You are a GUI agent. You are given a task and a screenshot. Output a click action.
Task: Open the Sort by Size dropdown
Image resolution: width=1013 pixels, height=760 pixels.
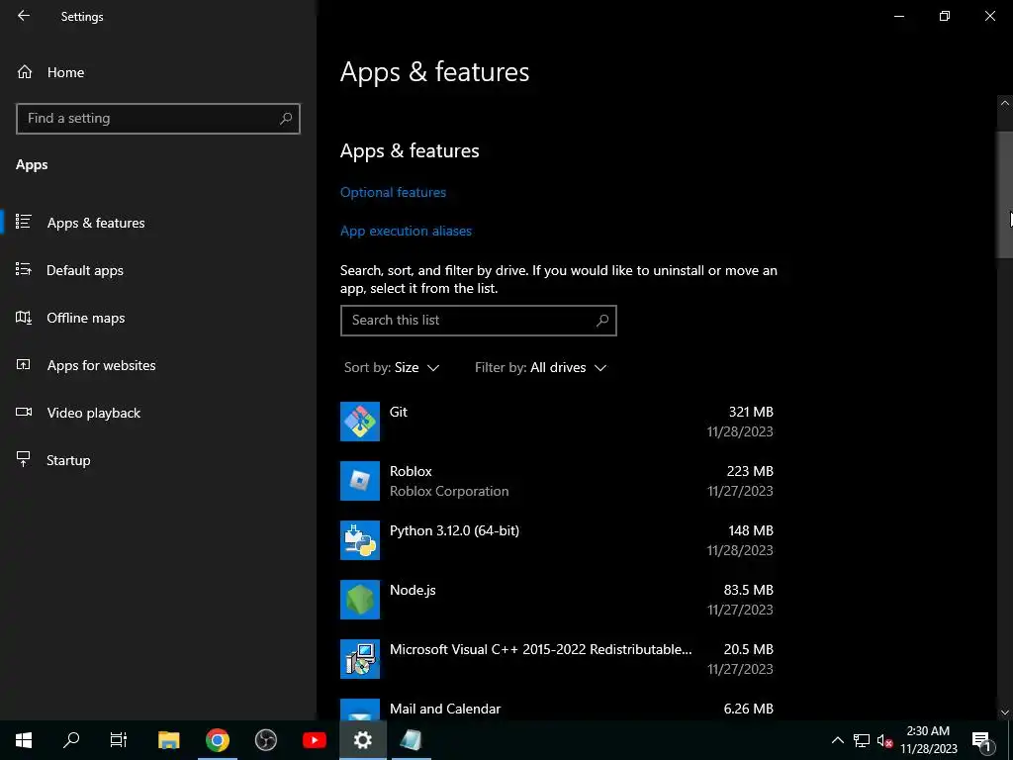392,368
